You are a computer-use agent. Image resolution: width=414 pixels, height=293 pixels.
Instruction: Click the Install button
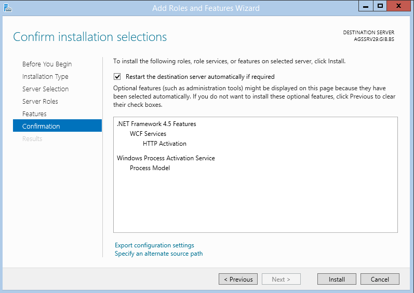[x=337, y=279]
